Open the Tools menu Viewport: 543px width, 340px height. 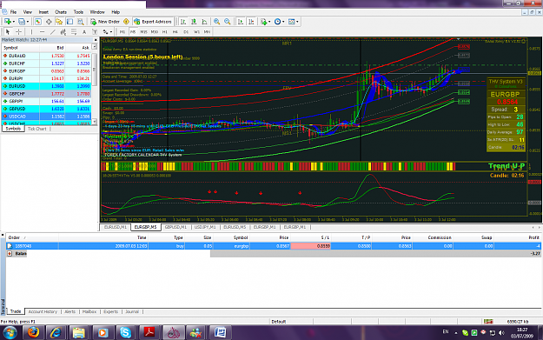[x=78, y=12]
